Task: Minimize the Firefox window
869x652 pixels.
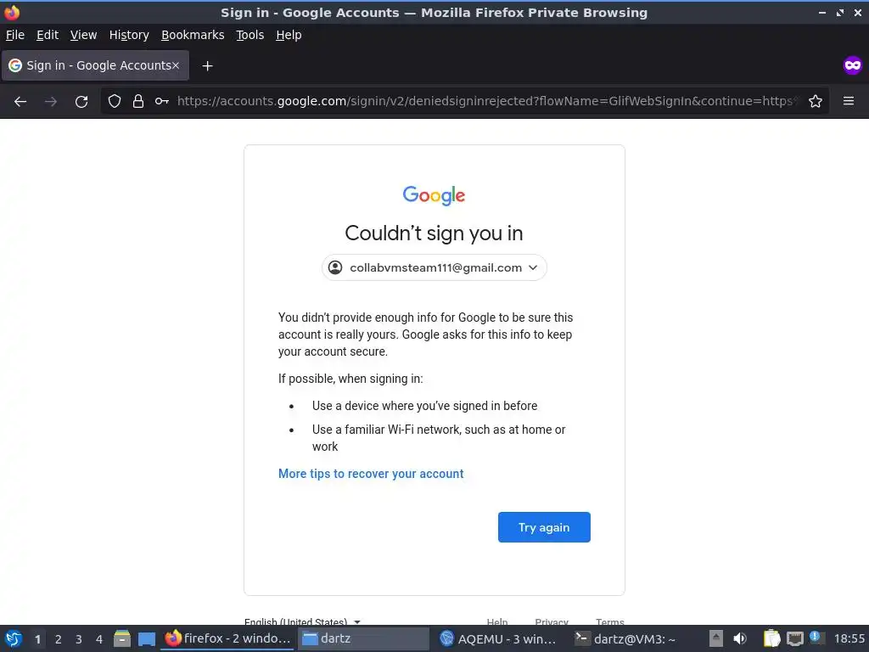Action: tap(821, 12)
